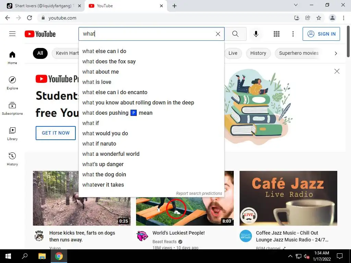
Task: Choose 'what does pushing P mean'
Action: point(151,113)
